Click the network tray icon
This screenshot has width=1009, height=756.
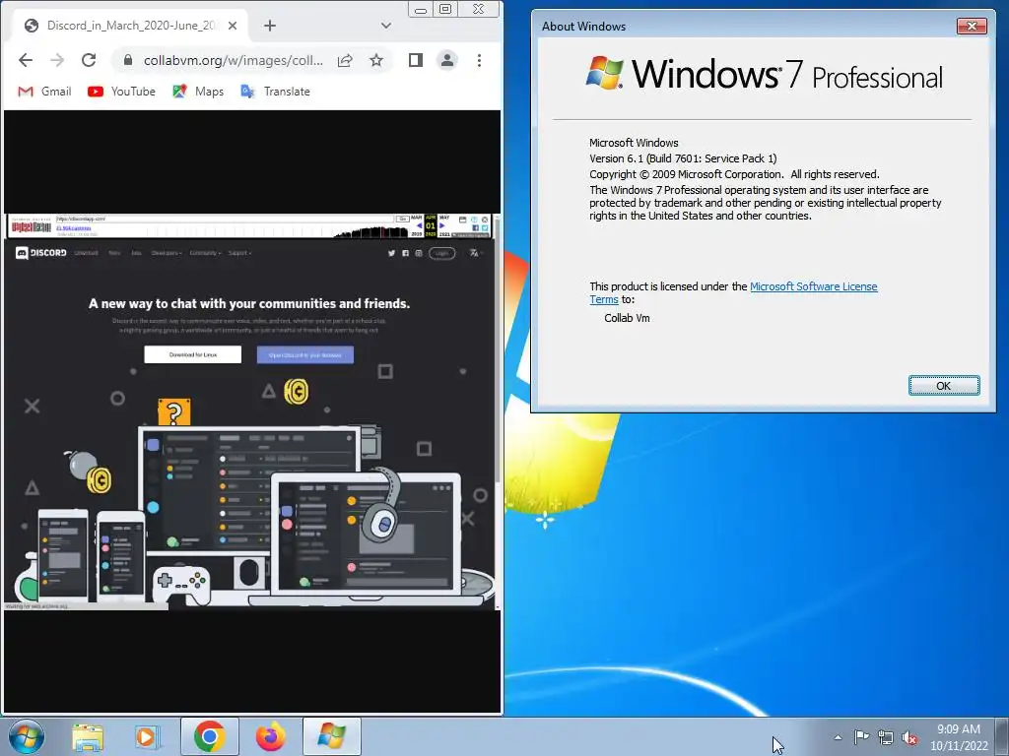point(886,737)
